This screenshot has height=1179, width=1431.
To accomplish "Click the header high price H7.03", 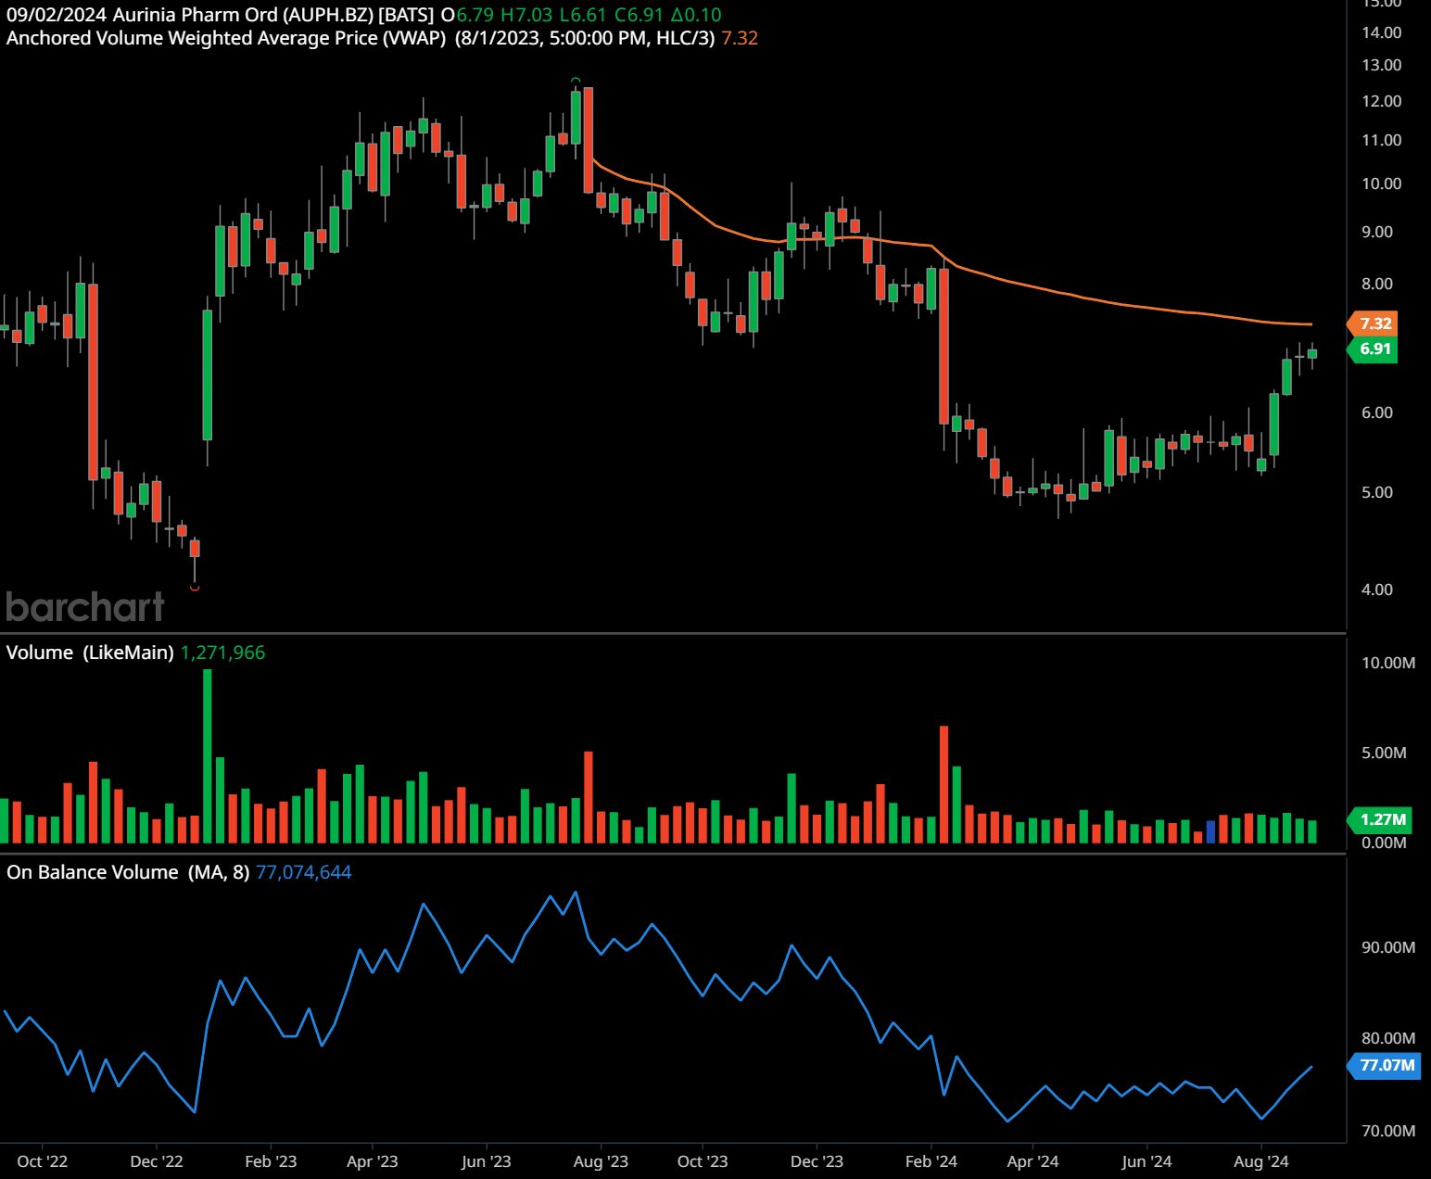I will point(526,15).
